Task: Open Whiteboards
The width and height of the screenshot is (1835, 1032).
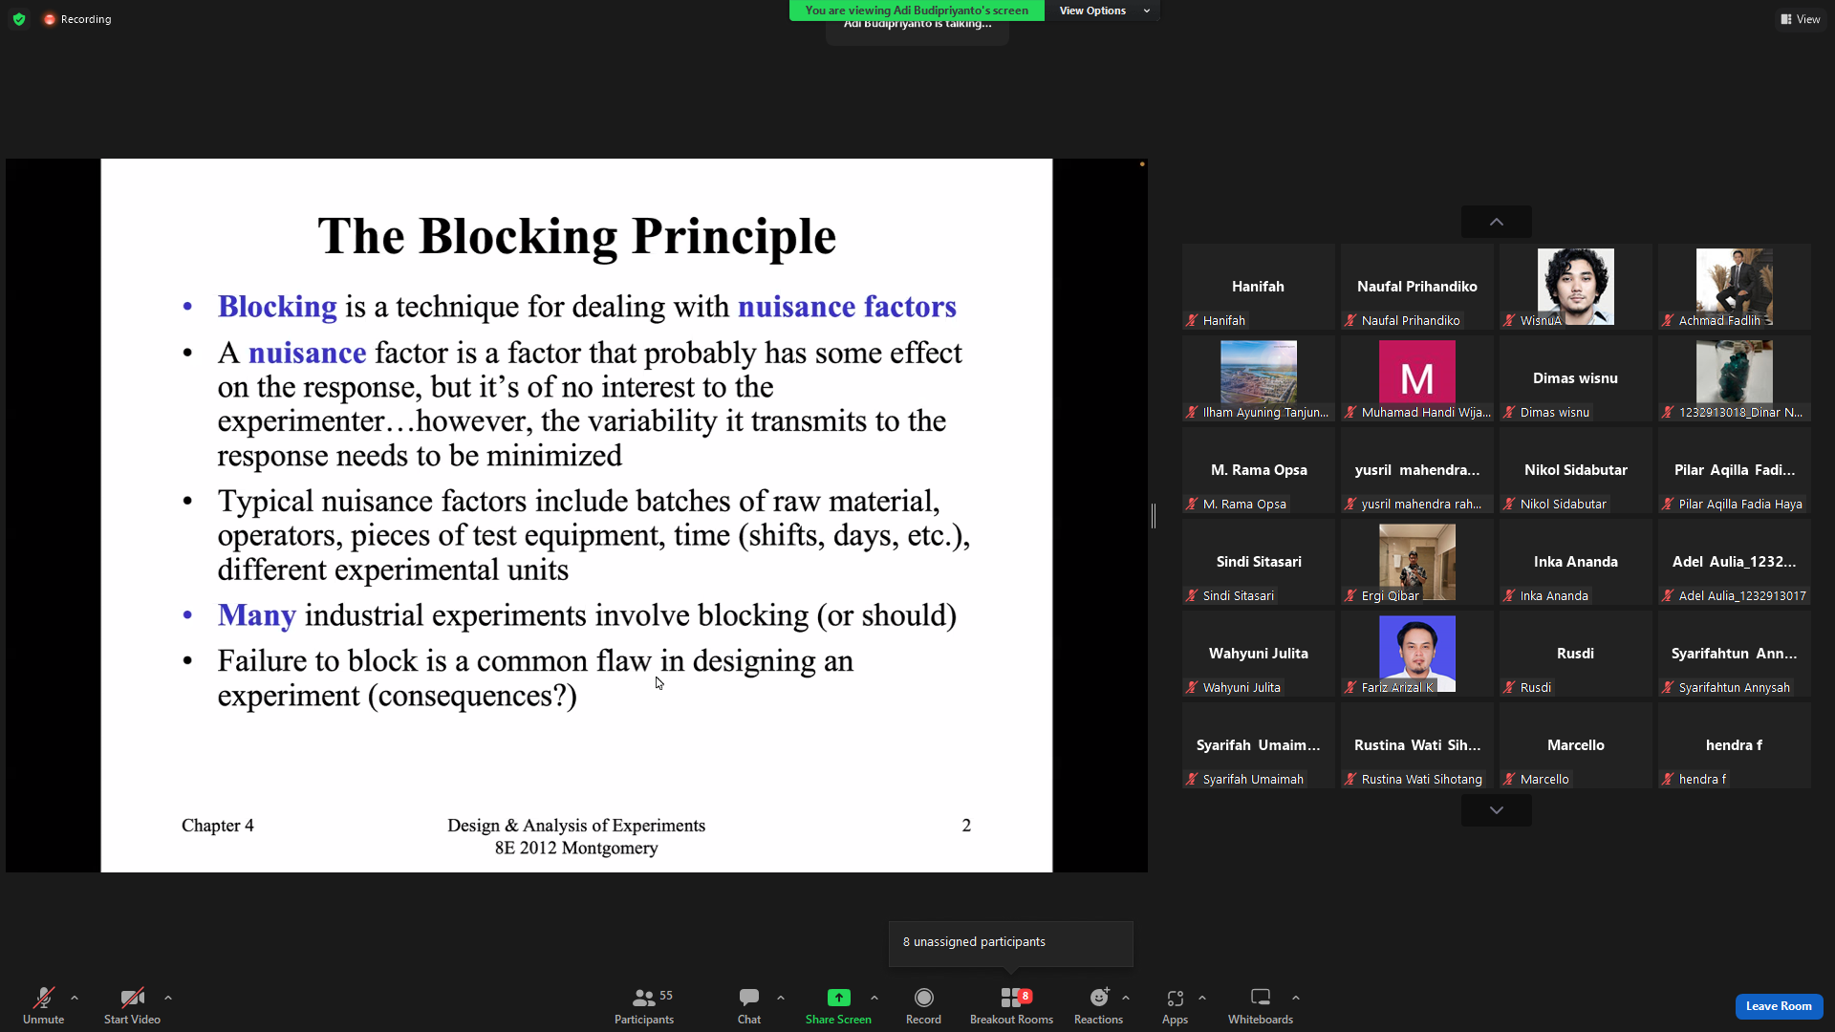Action: (1261, 1005)
